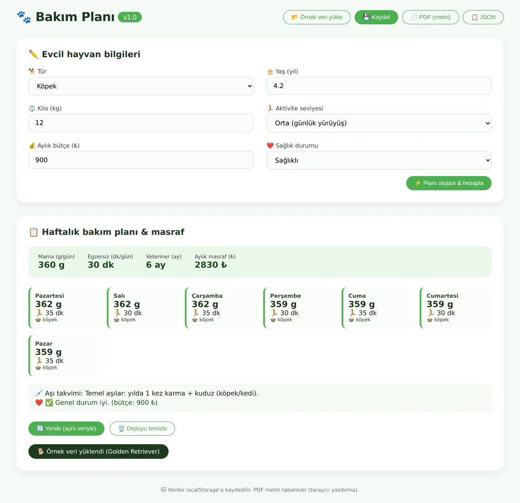Click the Egzersiz value 30 dk

(101, 265)
